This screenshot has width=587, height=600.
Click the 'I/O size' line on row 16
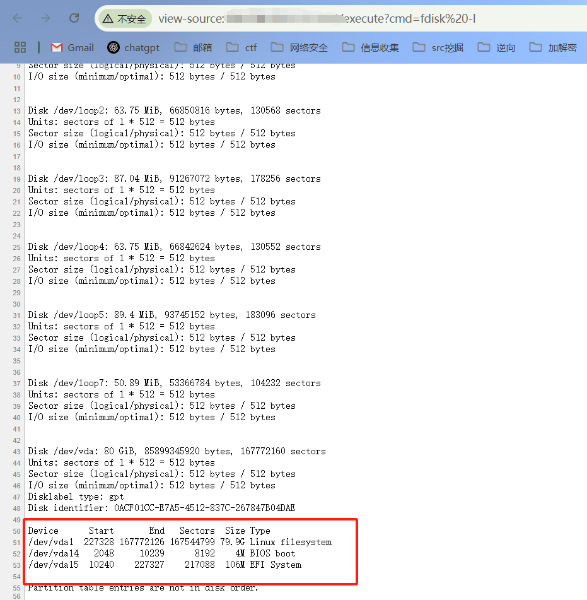[x=151, y=144]
